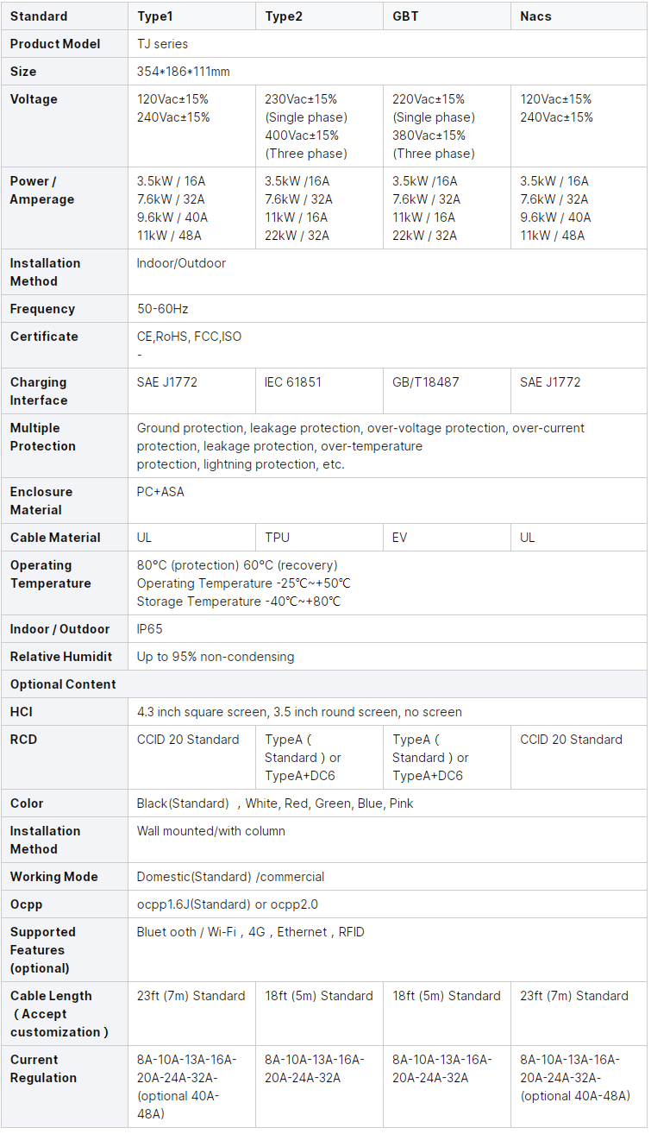Select the Nacs column header
This screenshot has height=1134, width=651.
[535, 16]
